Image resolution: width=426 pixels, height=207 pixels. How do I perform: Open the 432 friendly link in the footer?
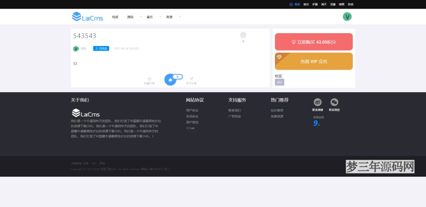tap(94, 163)
